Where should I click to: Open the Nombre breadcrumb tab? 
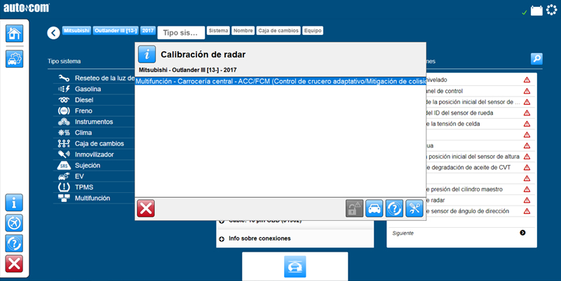click(243, 31)
